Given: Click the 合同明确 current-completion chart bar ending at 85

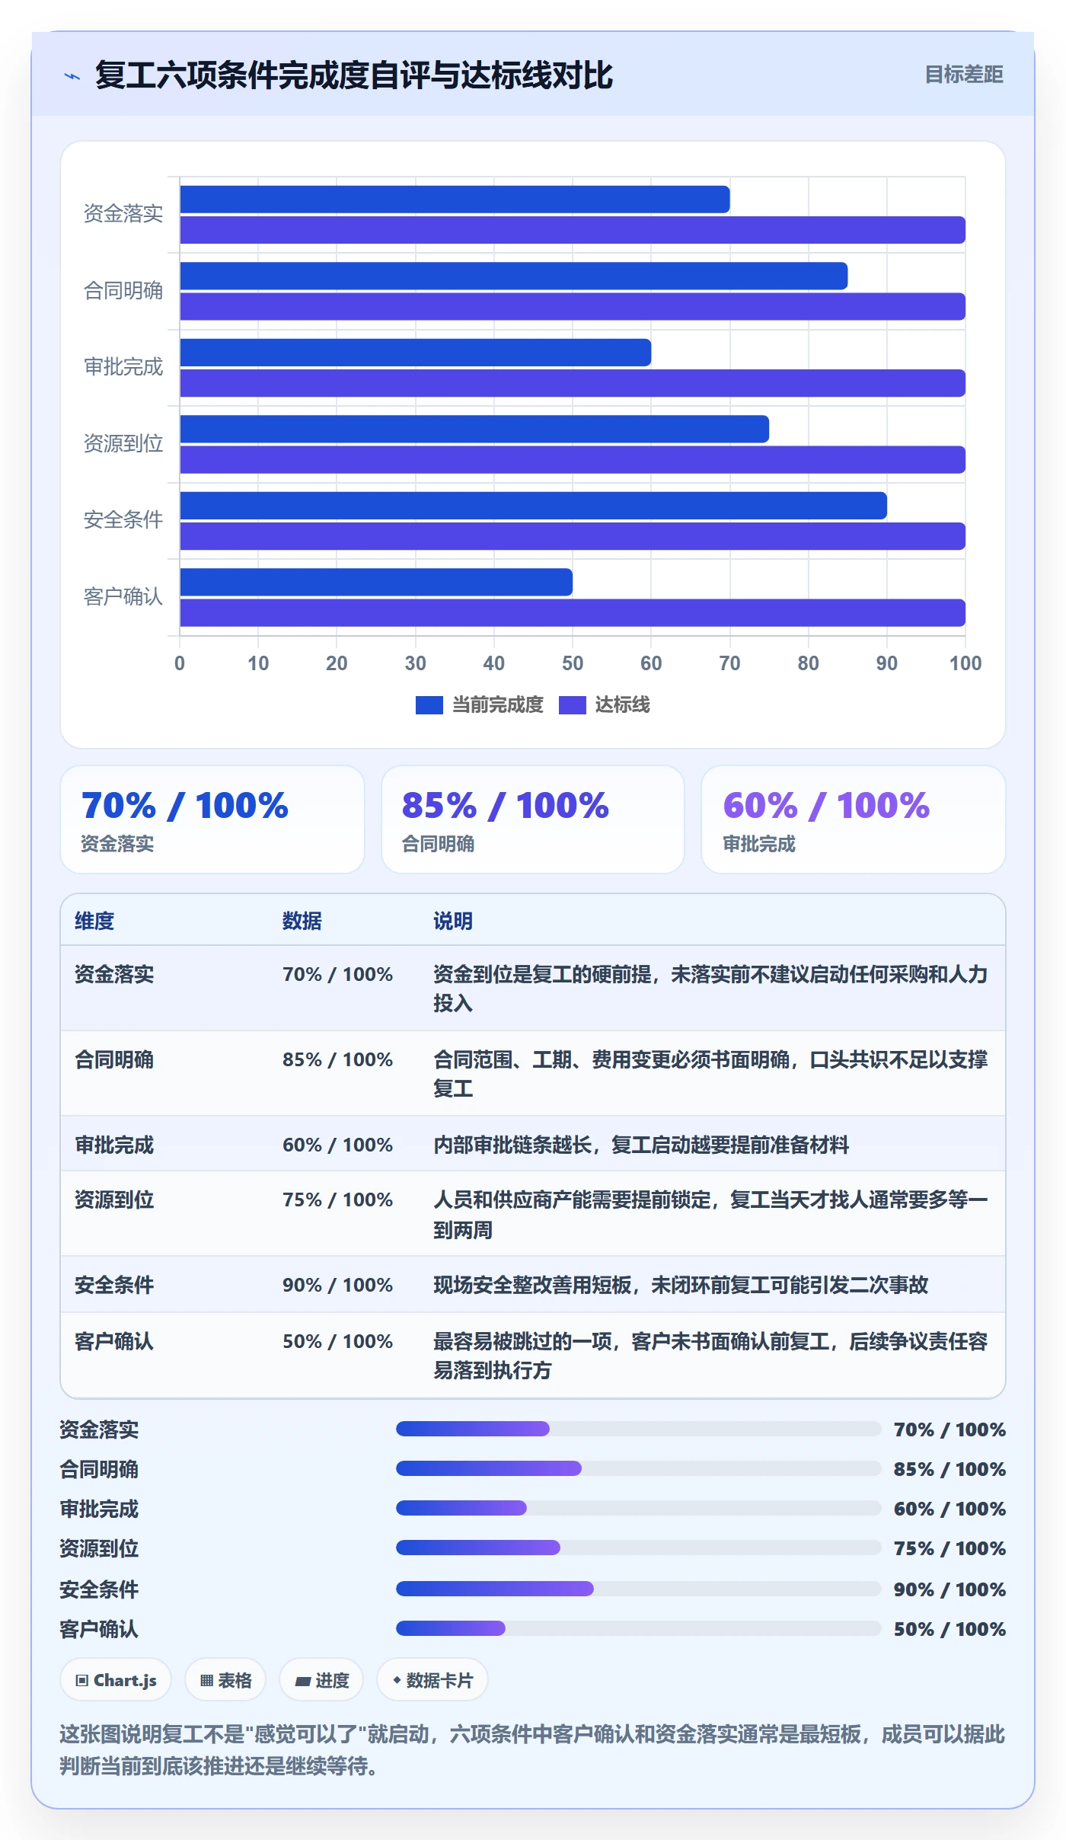Looking at the screenshot, I should [514, 276].
